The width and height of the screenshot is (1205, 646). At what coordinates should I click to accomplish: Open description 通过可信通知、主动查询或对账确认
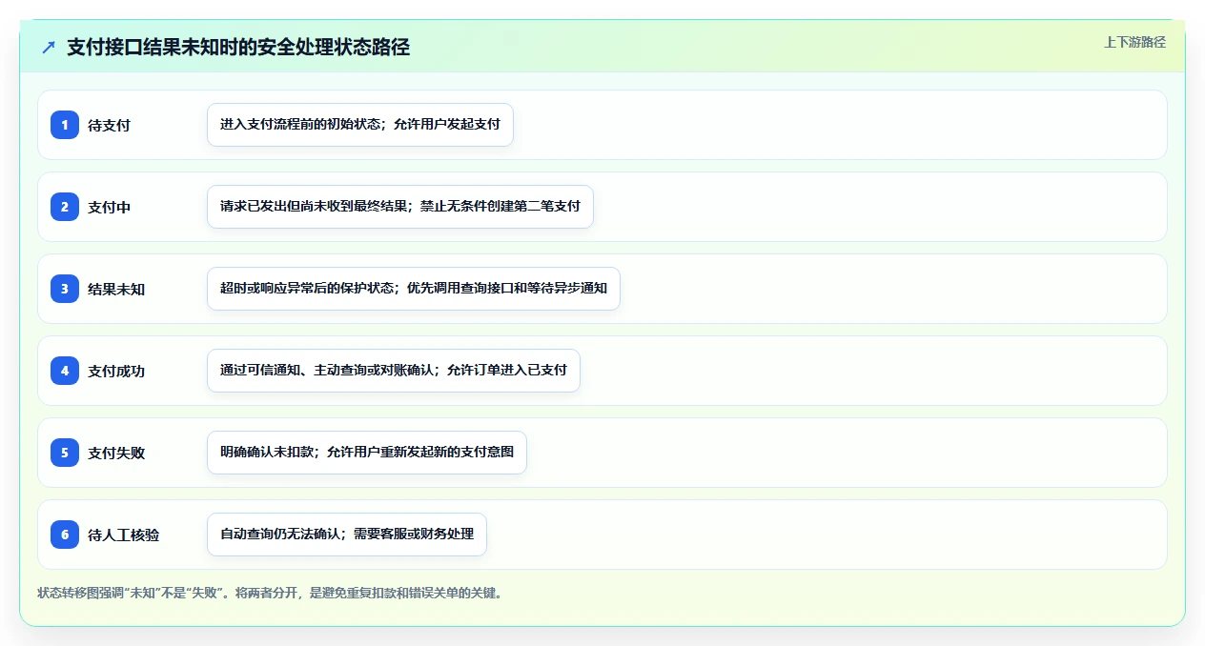(394, 371)
